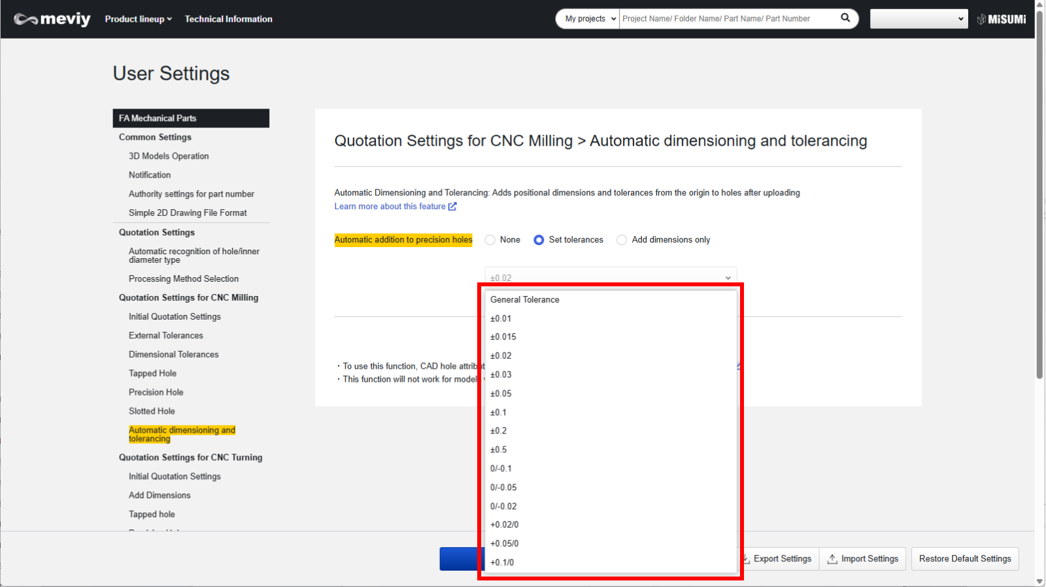The width and height of the screenshot is (1046, 587).
Task: Collapse the tolerance combo box showing ±0.02
Action: (610, 277)
